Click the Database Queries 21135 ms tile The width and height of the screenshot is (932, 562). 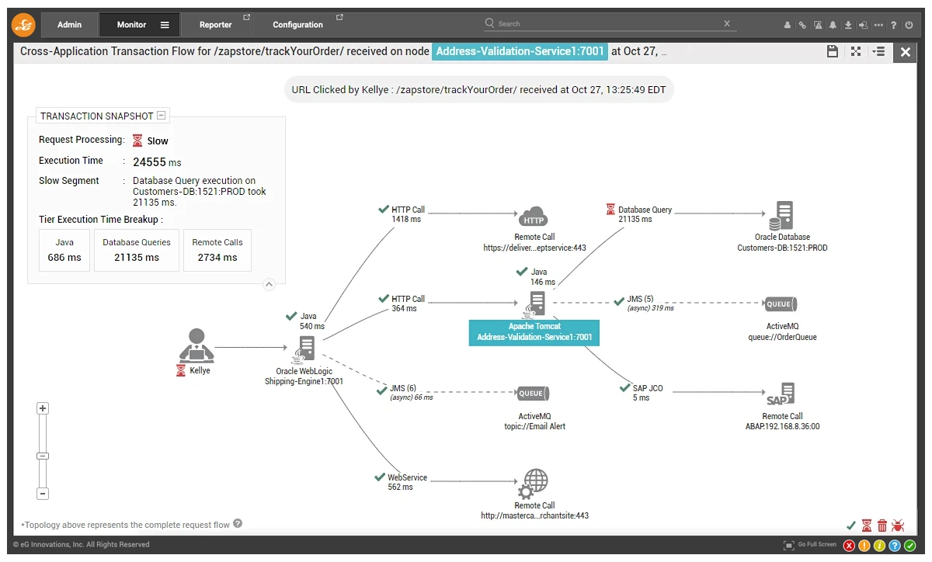(137, 250)
